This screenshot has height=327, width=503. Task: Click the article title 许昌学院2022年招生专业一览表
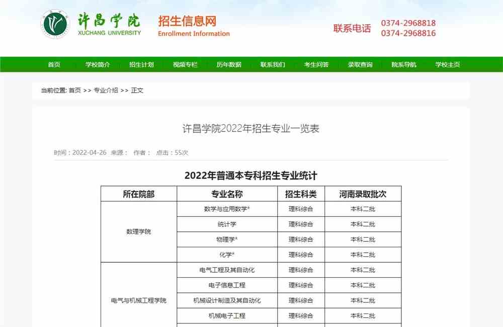click(251, 128)
